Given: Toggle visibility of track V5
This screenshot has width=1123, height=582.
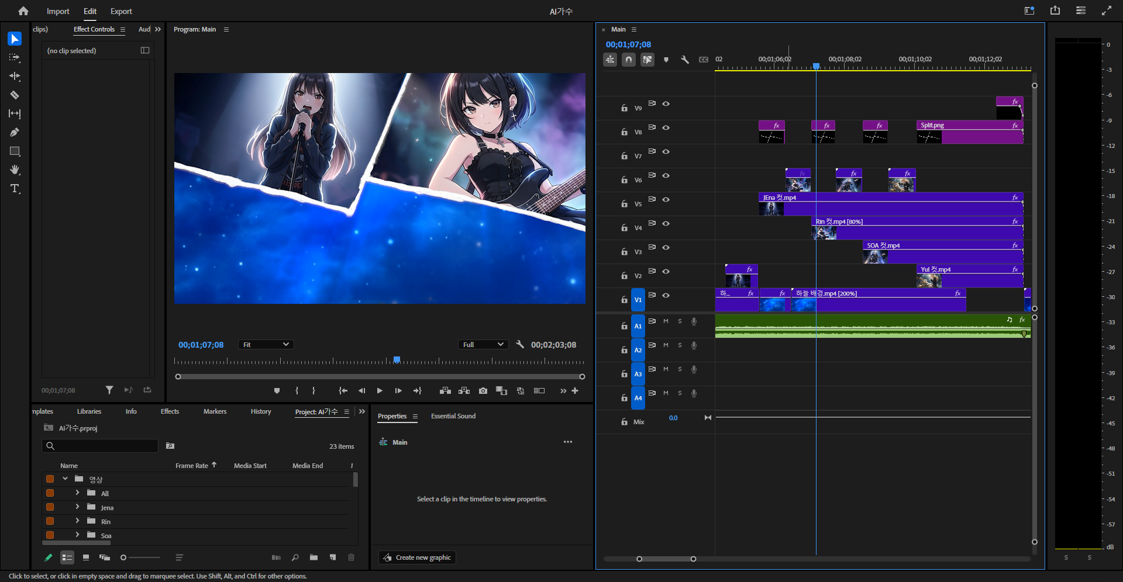Looking at the screenshot, I should pyautogui.click(x=666, y=199).
